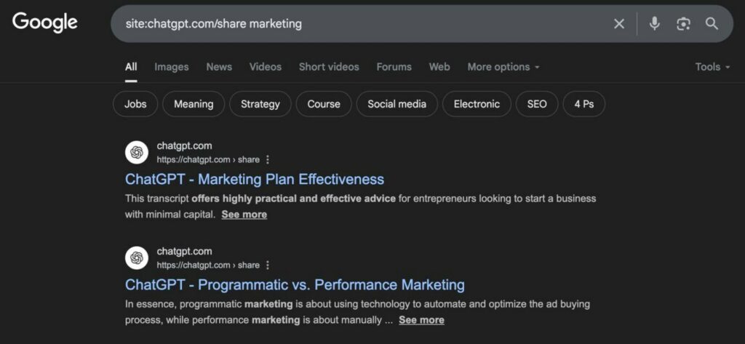
Task: Click the Google logo
Action: click(x=44, y=23)
